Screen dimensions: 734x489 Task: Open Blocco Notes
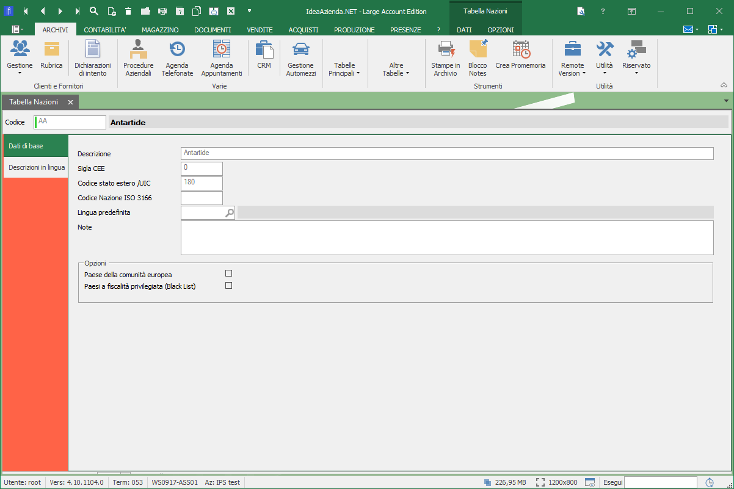pyautogui.click(x=478, y=59)
